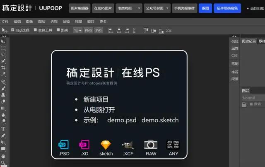The image size is (265, 167).
Task: Select the Hand tool
Action: pos(3,156)
